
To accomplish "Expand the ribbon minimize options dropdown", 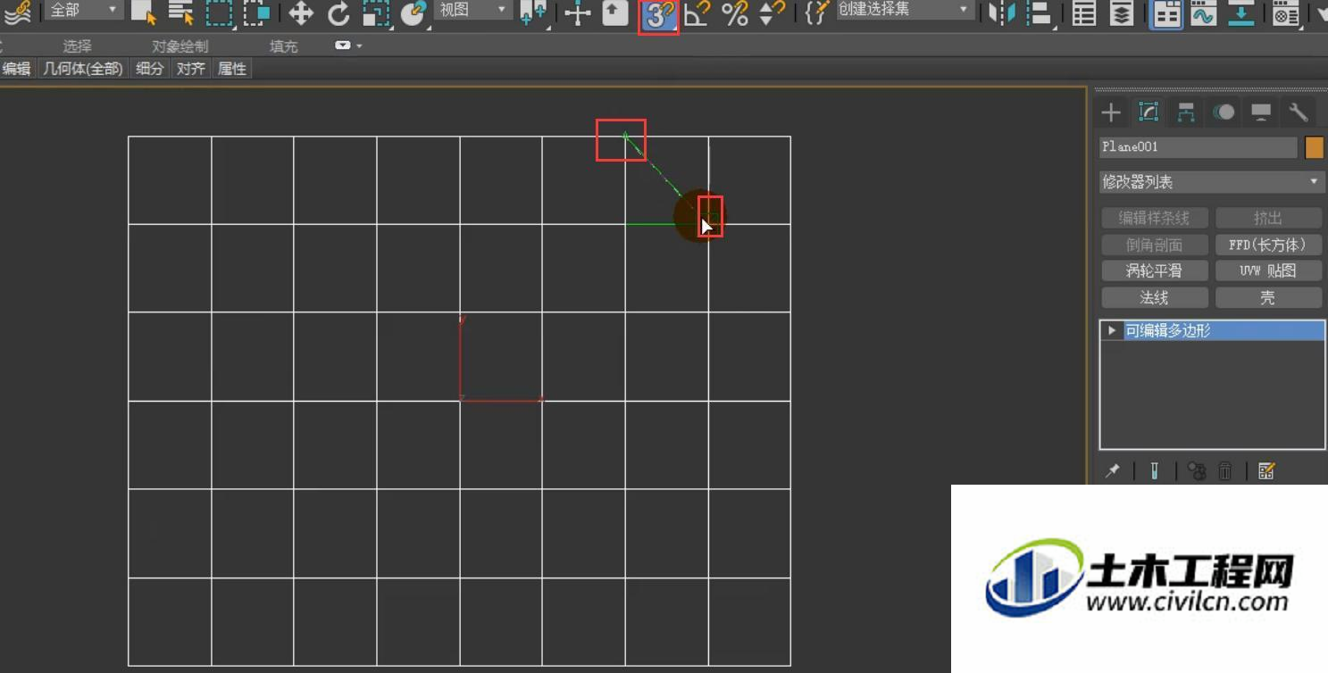I will tap(349, 46).
